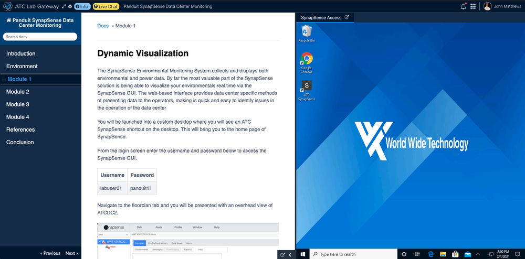Collapse the panel with left chevron

pos(290,255)
